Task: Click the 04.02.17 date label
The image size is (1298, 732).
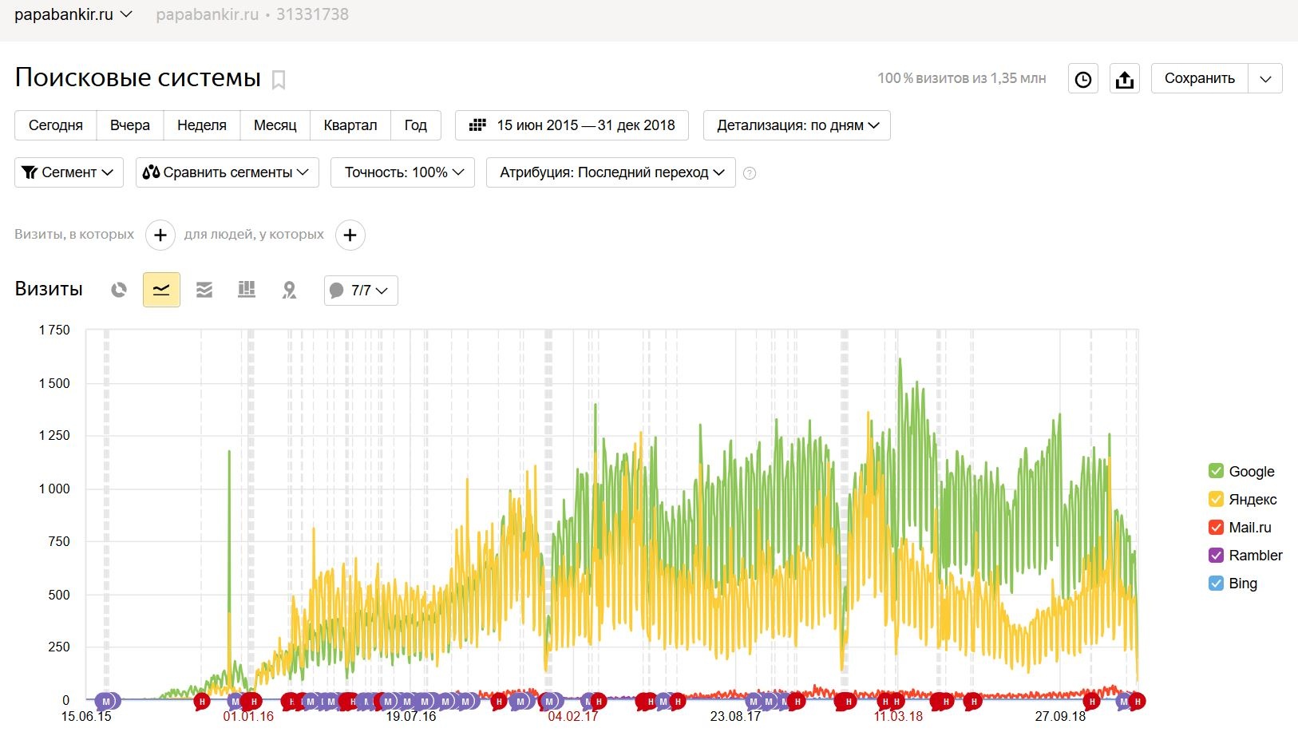Action: tap(573, 717)
